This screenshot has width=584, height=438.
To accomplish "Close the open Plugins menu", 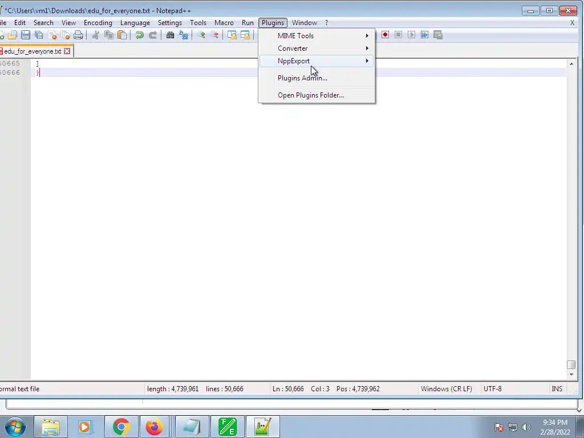I will [273, 23].
